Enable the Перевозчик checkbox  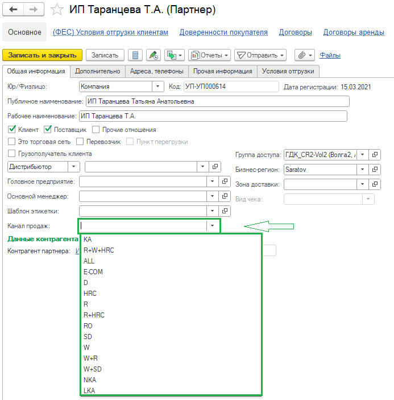tap(80, 142)
